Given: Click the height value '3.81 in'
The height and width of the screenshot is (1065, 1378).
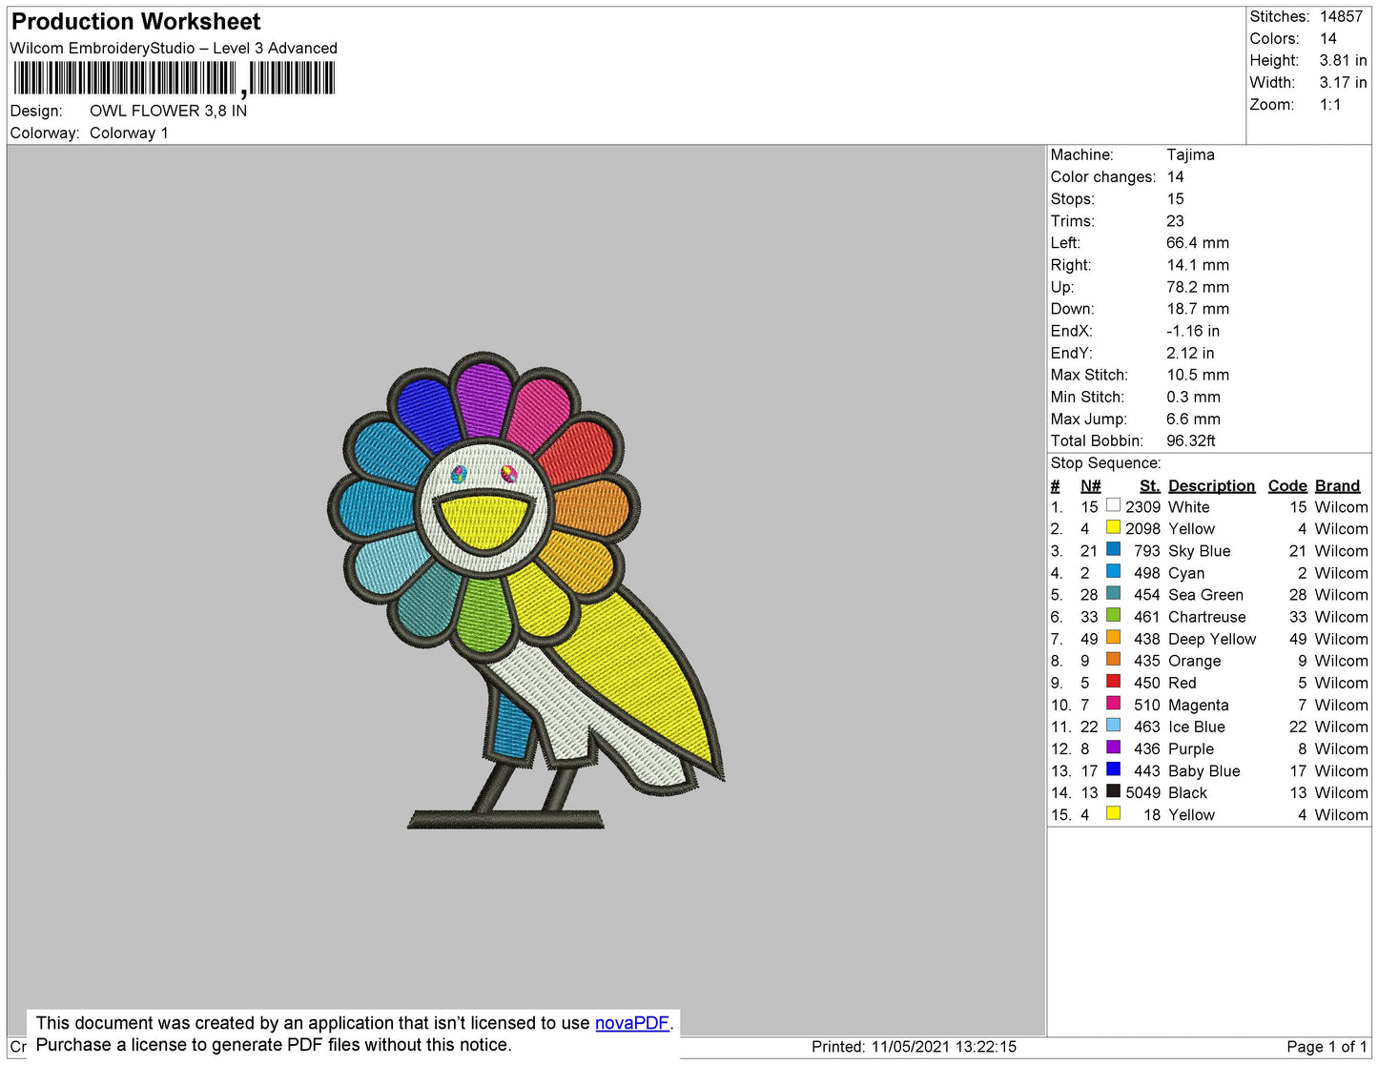Looking at the screenshot, I should [x=1343, y=60].
